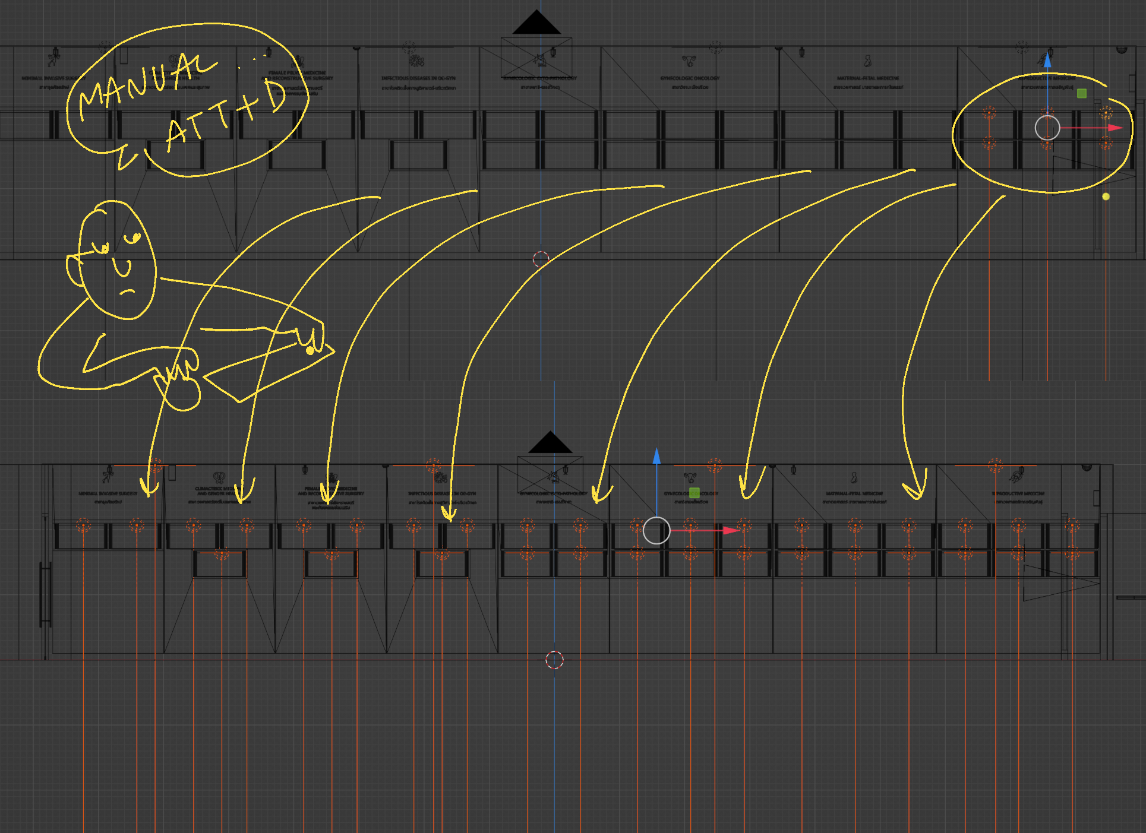Click the red X-axis arrow in lower view

731,530
